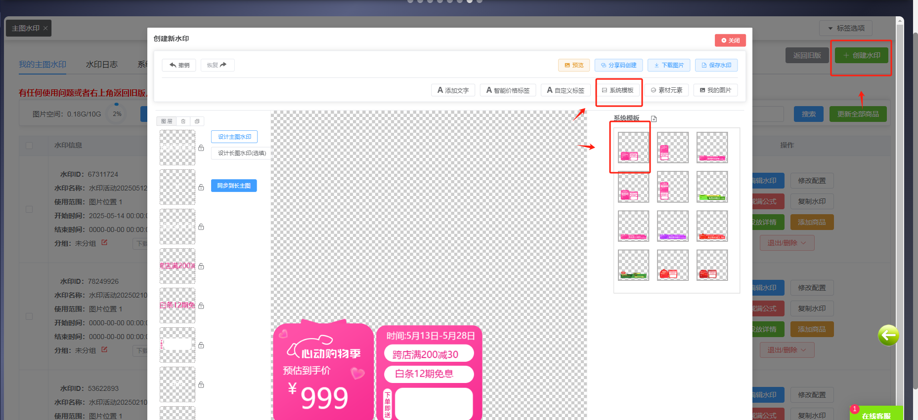Open 我的图片 image library
This screenshot has width=918, height=420.
715,90
